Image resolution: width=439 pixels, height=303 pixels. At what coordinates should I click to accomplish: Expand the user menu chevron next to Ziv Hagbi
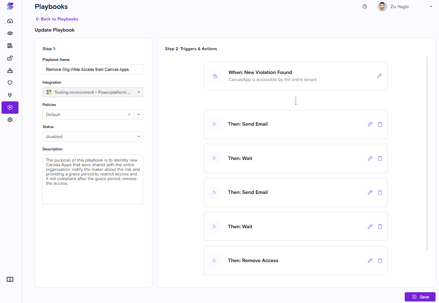click(x=431, y=7)
